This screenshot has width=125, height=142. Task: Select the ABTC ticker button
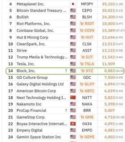pos(87,91)
